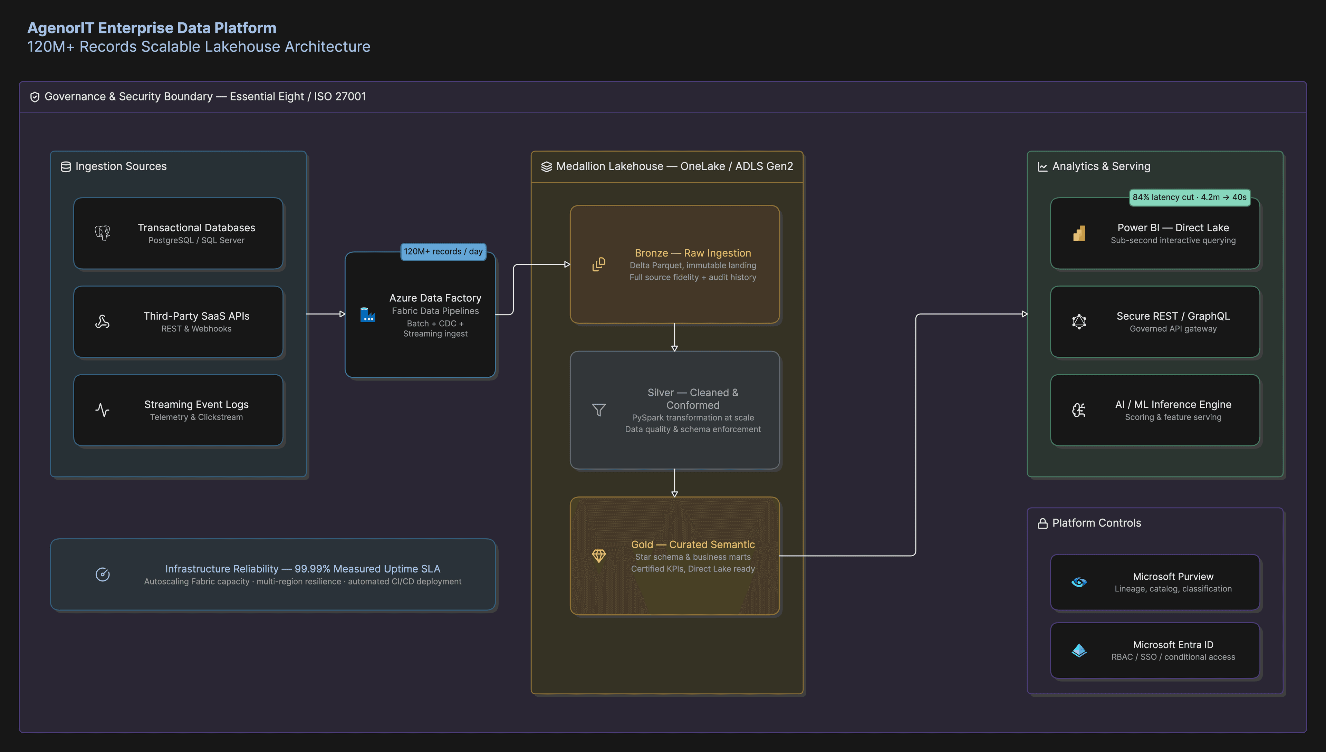The image size is (1326, 752).
Task: Click the Streaming Event Logs label
Action: [196, 404]
